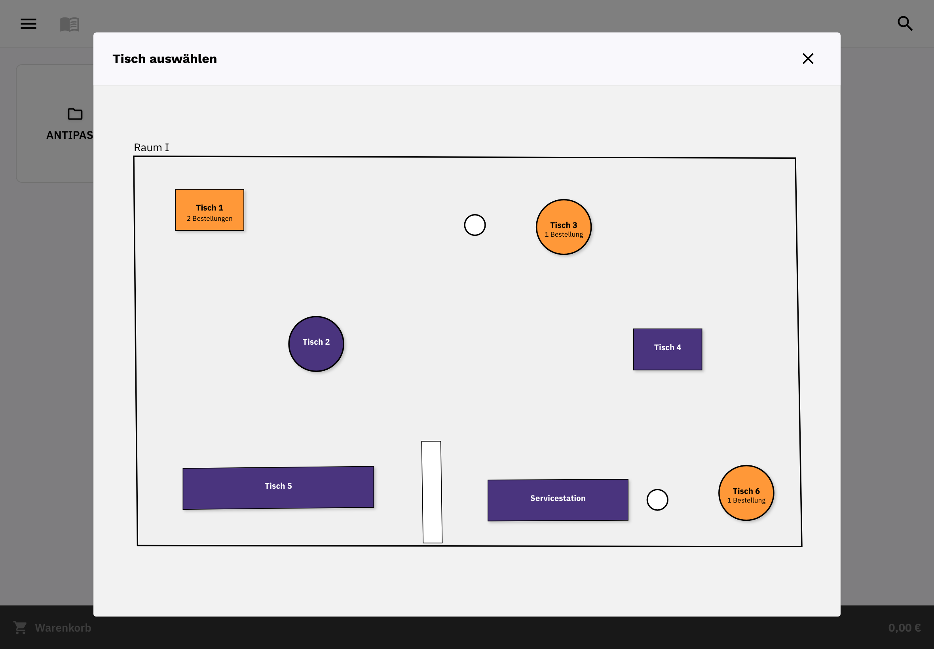The height and width of the screenshot is (649, 934).
Task: Select the long Tisch 5
Action: 278,488
